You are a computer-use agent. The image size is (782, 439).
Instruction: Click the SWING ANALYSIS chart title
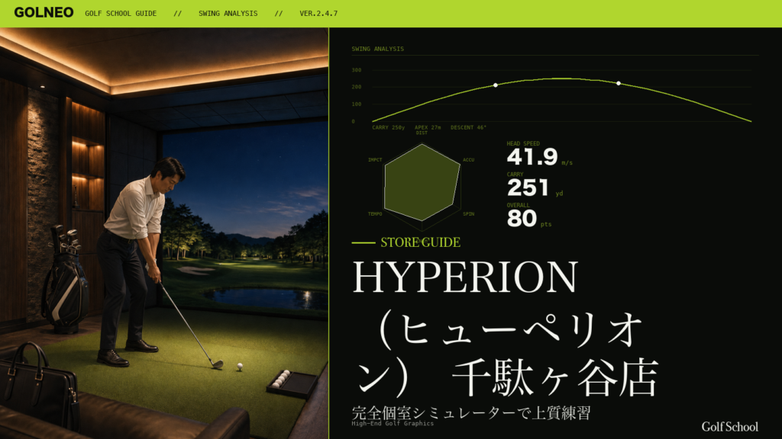pos(377,49)
